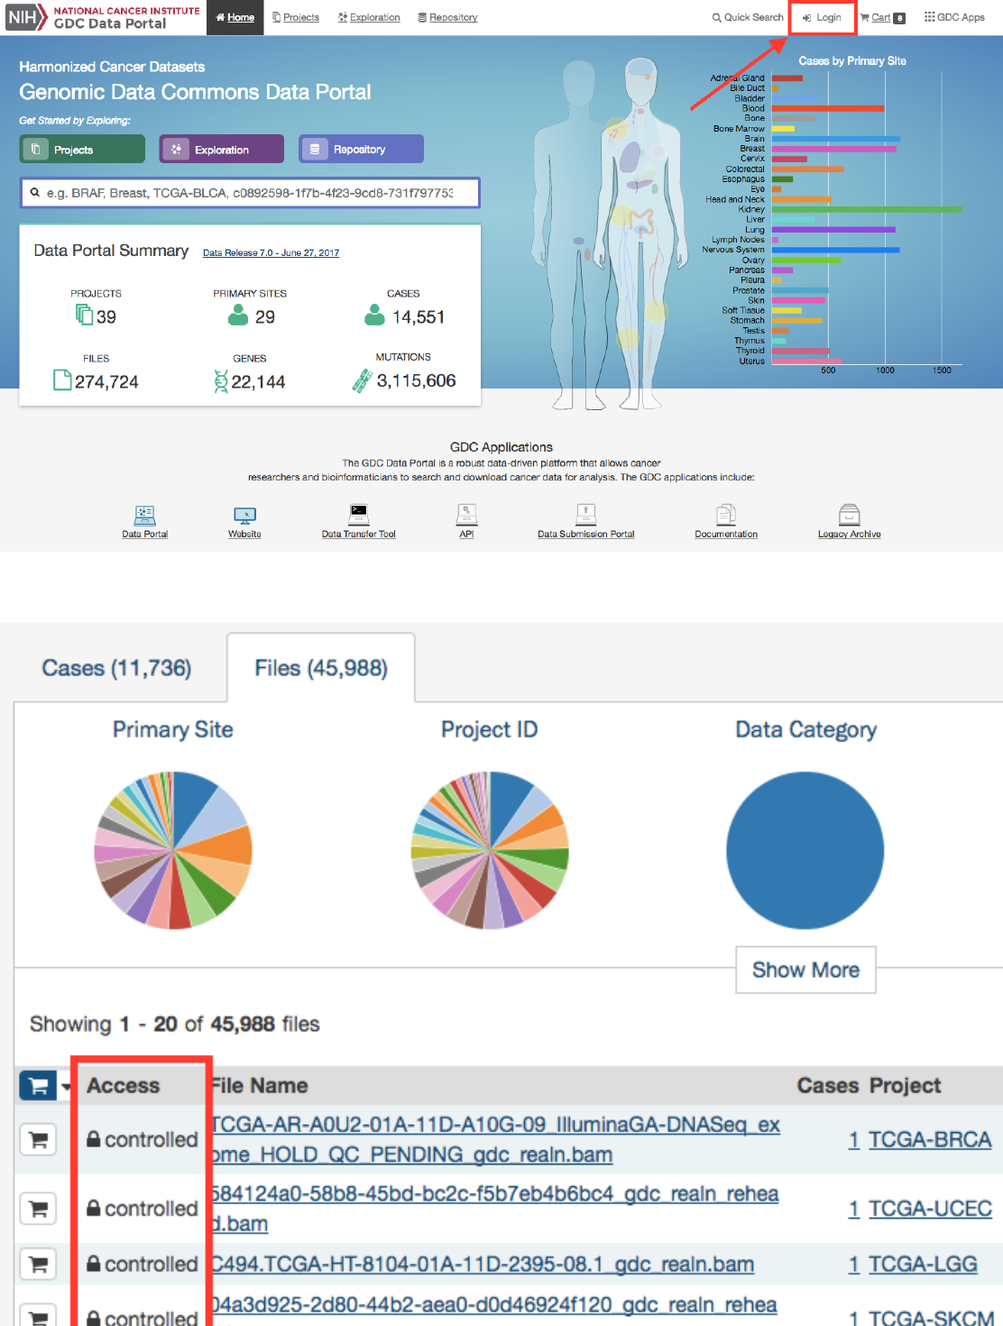Click the Breast bar in cases chart
The image size is (1003, 1326).
tap(834, 149)
